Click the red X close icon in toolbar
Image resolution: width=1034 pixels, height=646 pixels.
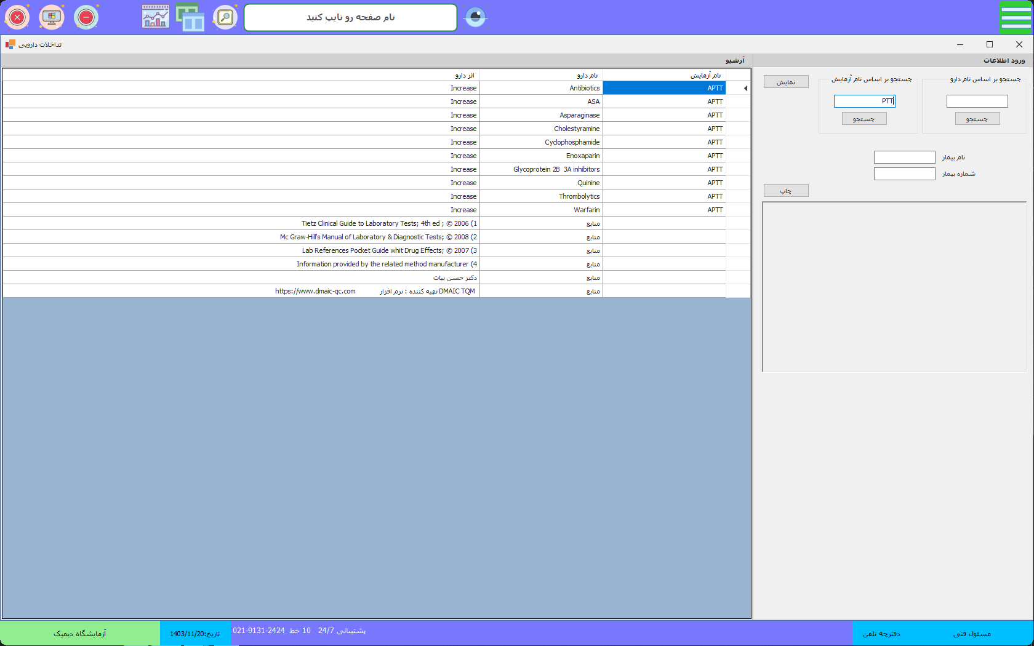tap(17, 17)
